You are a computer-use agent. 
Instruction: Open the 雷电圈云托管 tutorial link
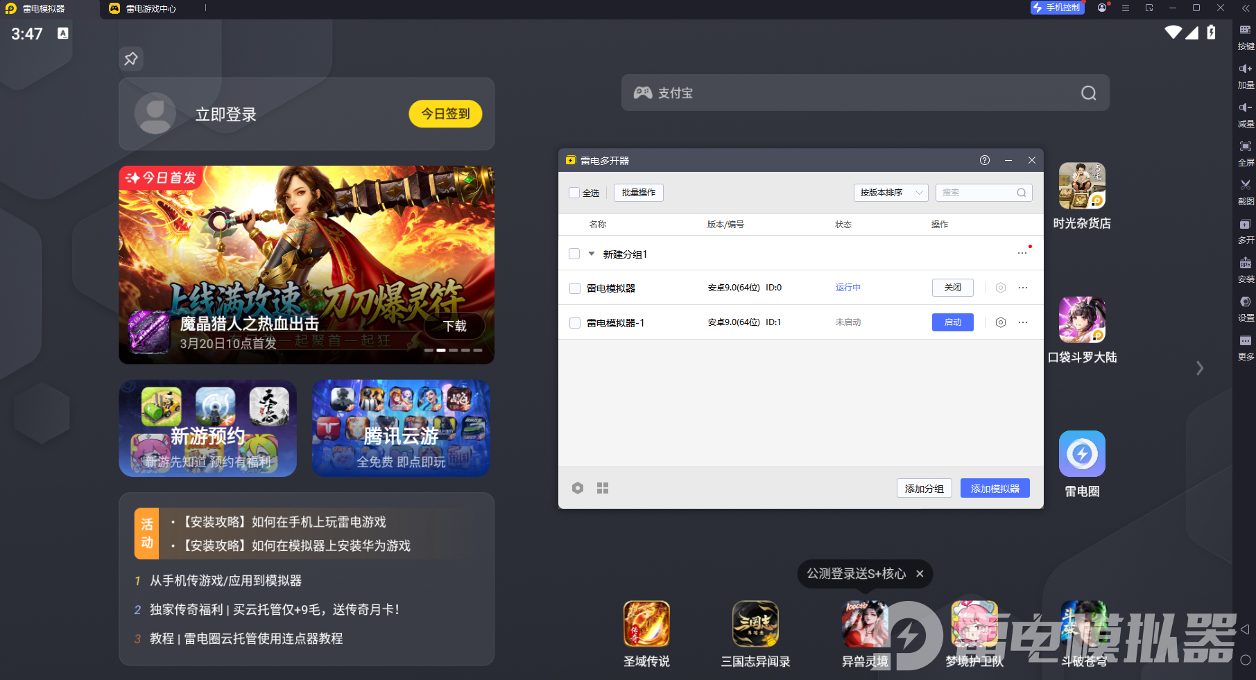coord(246,638)
